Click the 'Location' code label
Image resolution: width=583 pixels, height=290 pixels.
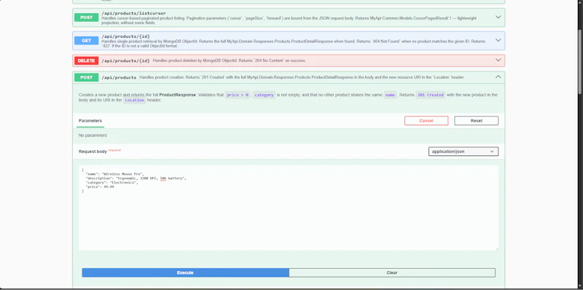coord(134,101)
